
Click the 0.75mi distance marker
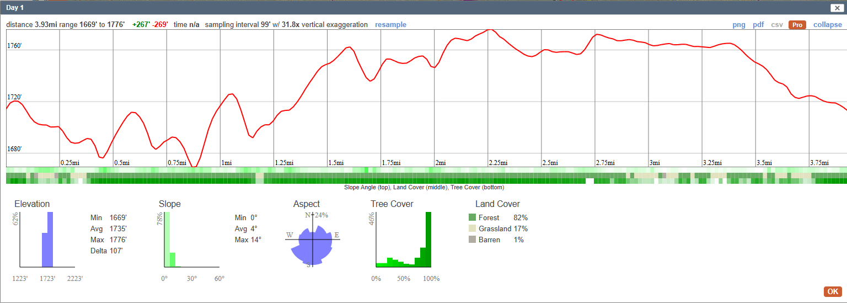177,163
